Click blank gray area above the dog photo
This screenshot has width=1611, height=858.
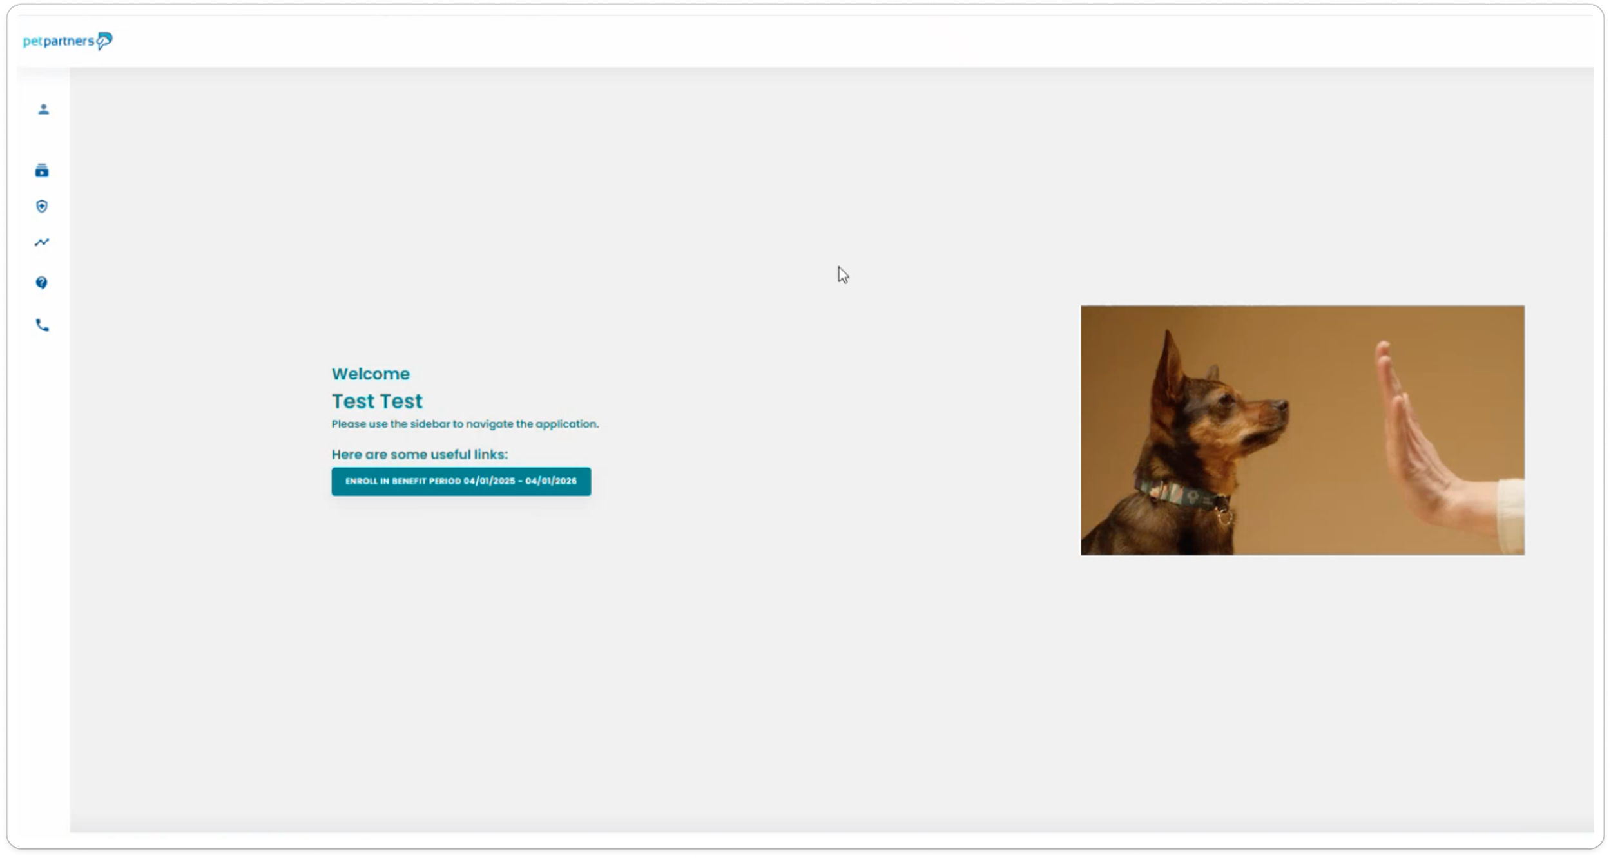pos(1302,193)
